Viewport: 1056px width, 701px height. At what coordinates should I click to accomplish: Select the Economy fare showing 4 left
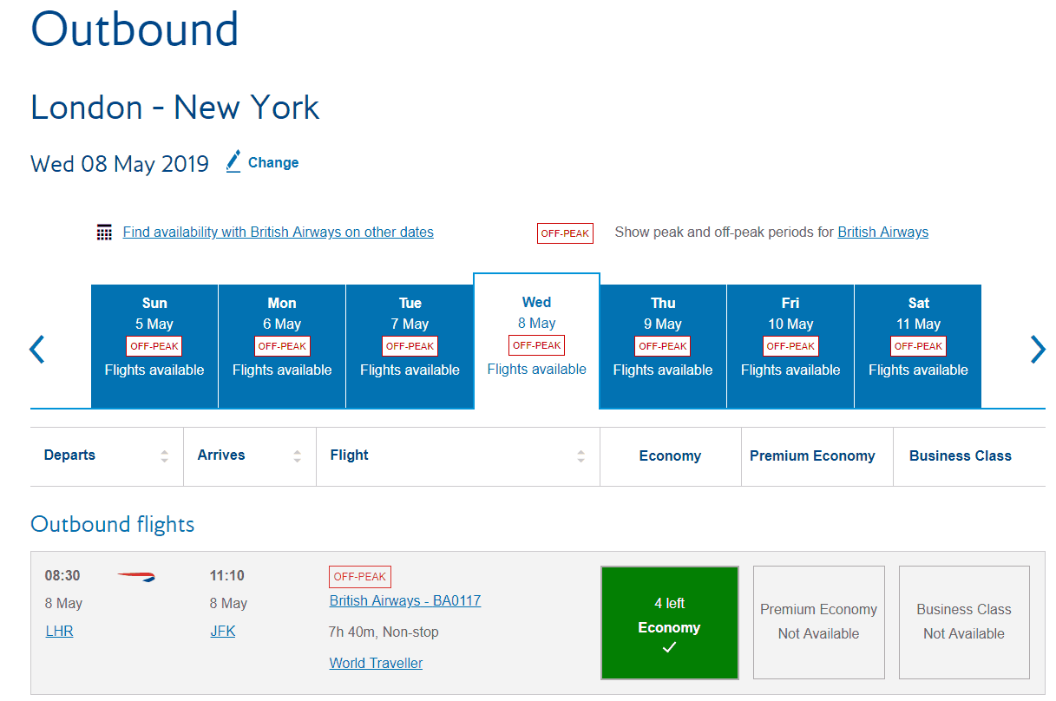[x=669, y=622]
